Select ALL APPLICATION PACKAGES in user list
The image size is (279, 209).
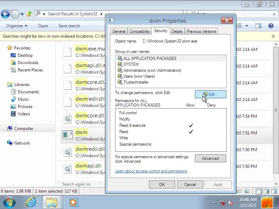click(x=171, y=58)
